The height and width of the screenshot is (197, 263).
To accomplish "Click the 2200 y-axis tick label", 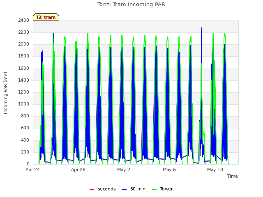I will (x=24, y=32).
